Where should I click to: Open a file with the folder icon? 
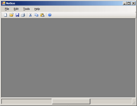point(11,15)
